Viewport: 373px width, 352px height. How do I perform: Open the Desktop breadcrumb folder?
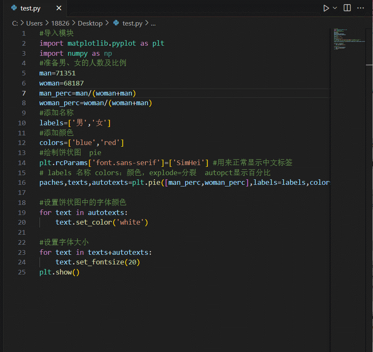[90, 23]
